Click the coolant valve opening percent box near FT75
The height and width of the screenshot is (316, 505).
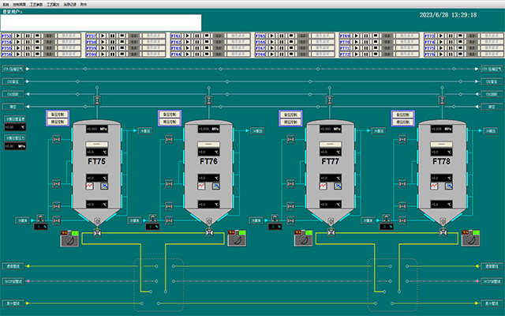(x=41, y=228)
